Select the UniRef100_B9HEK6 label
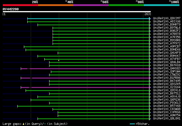 167,50
